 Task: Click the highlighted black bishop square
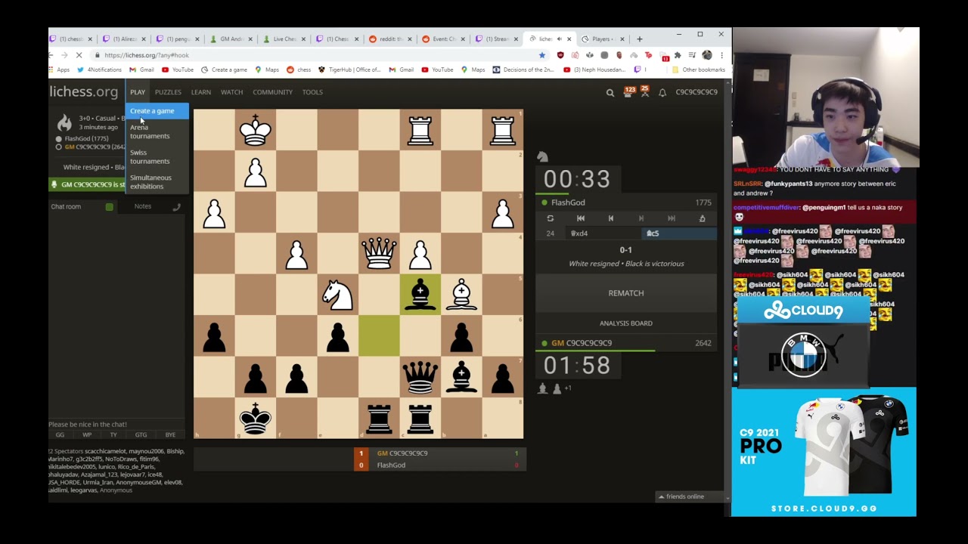(x=420, y=295)
